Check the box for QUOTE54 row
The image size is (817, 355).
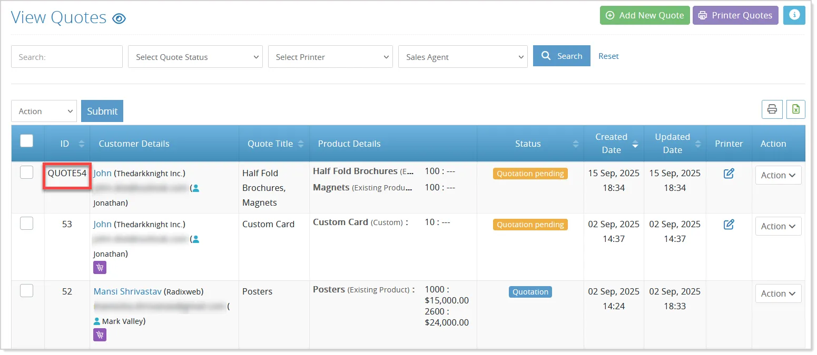coord(26,172)
